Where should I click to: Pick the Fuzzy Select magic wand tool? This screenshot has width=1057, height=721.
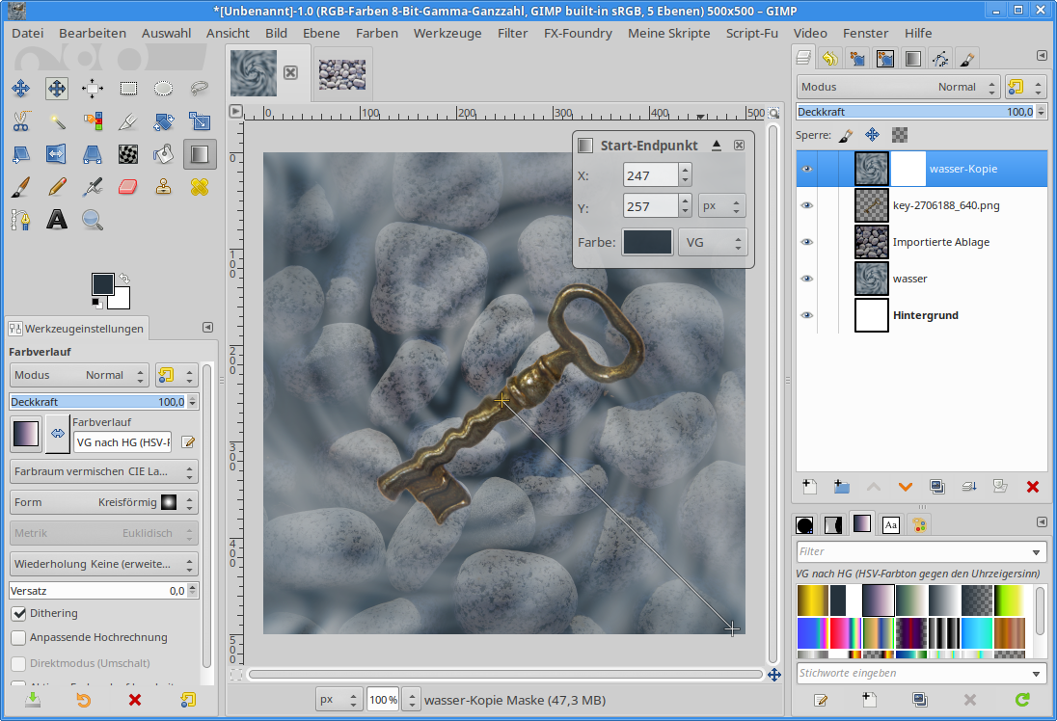tap(57, 121)
